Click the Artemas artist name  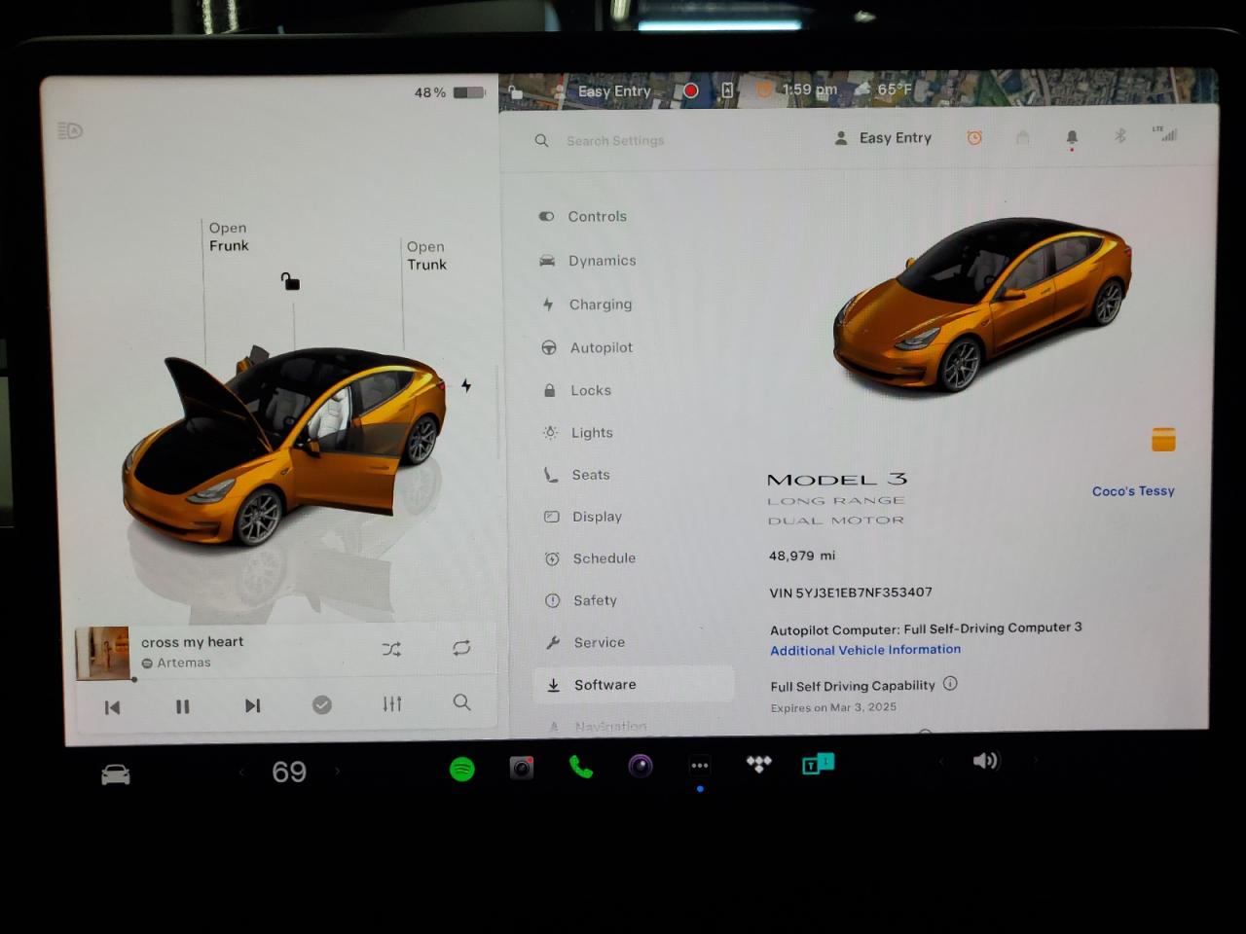click(x=184, y=663)
